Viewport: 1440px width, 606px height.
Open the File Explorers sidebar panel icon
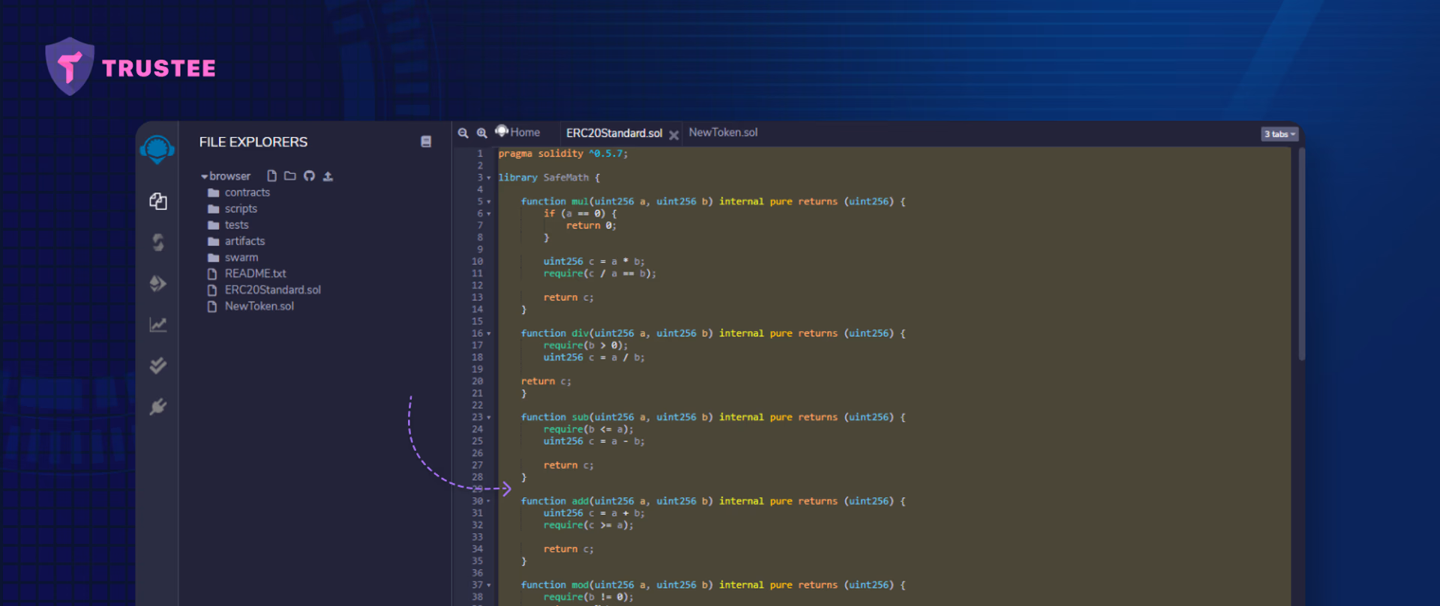click(x=157, y=201)
